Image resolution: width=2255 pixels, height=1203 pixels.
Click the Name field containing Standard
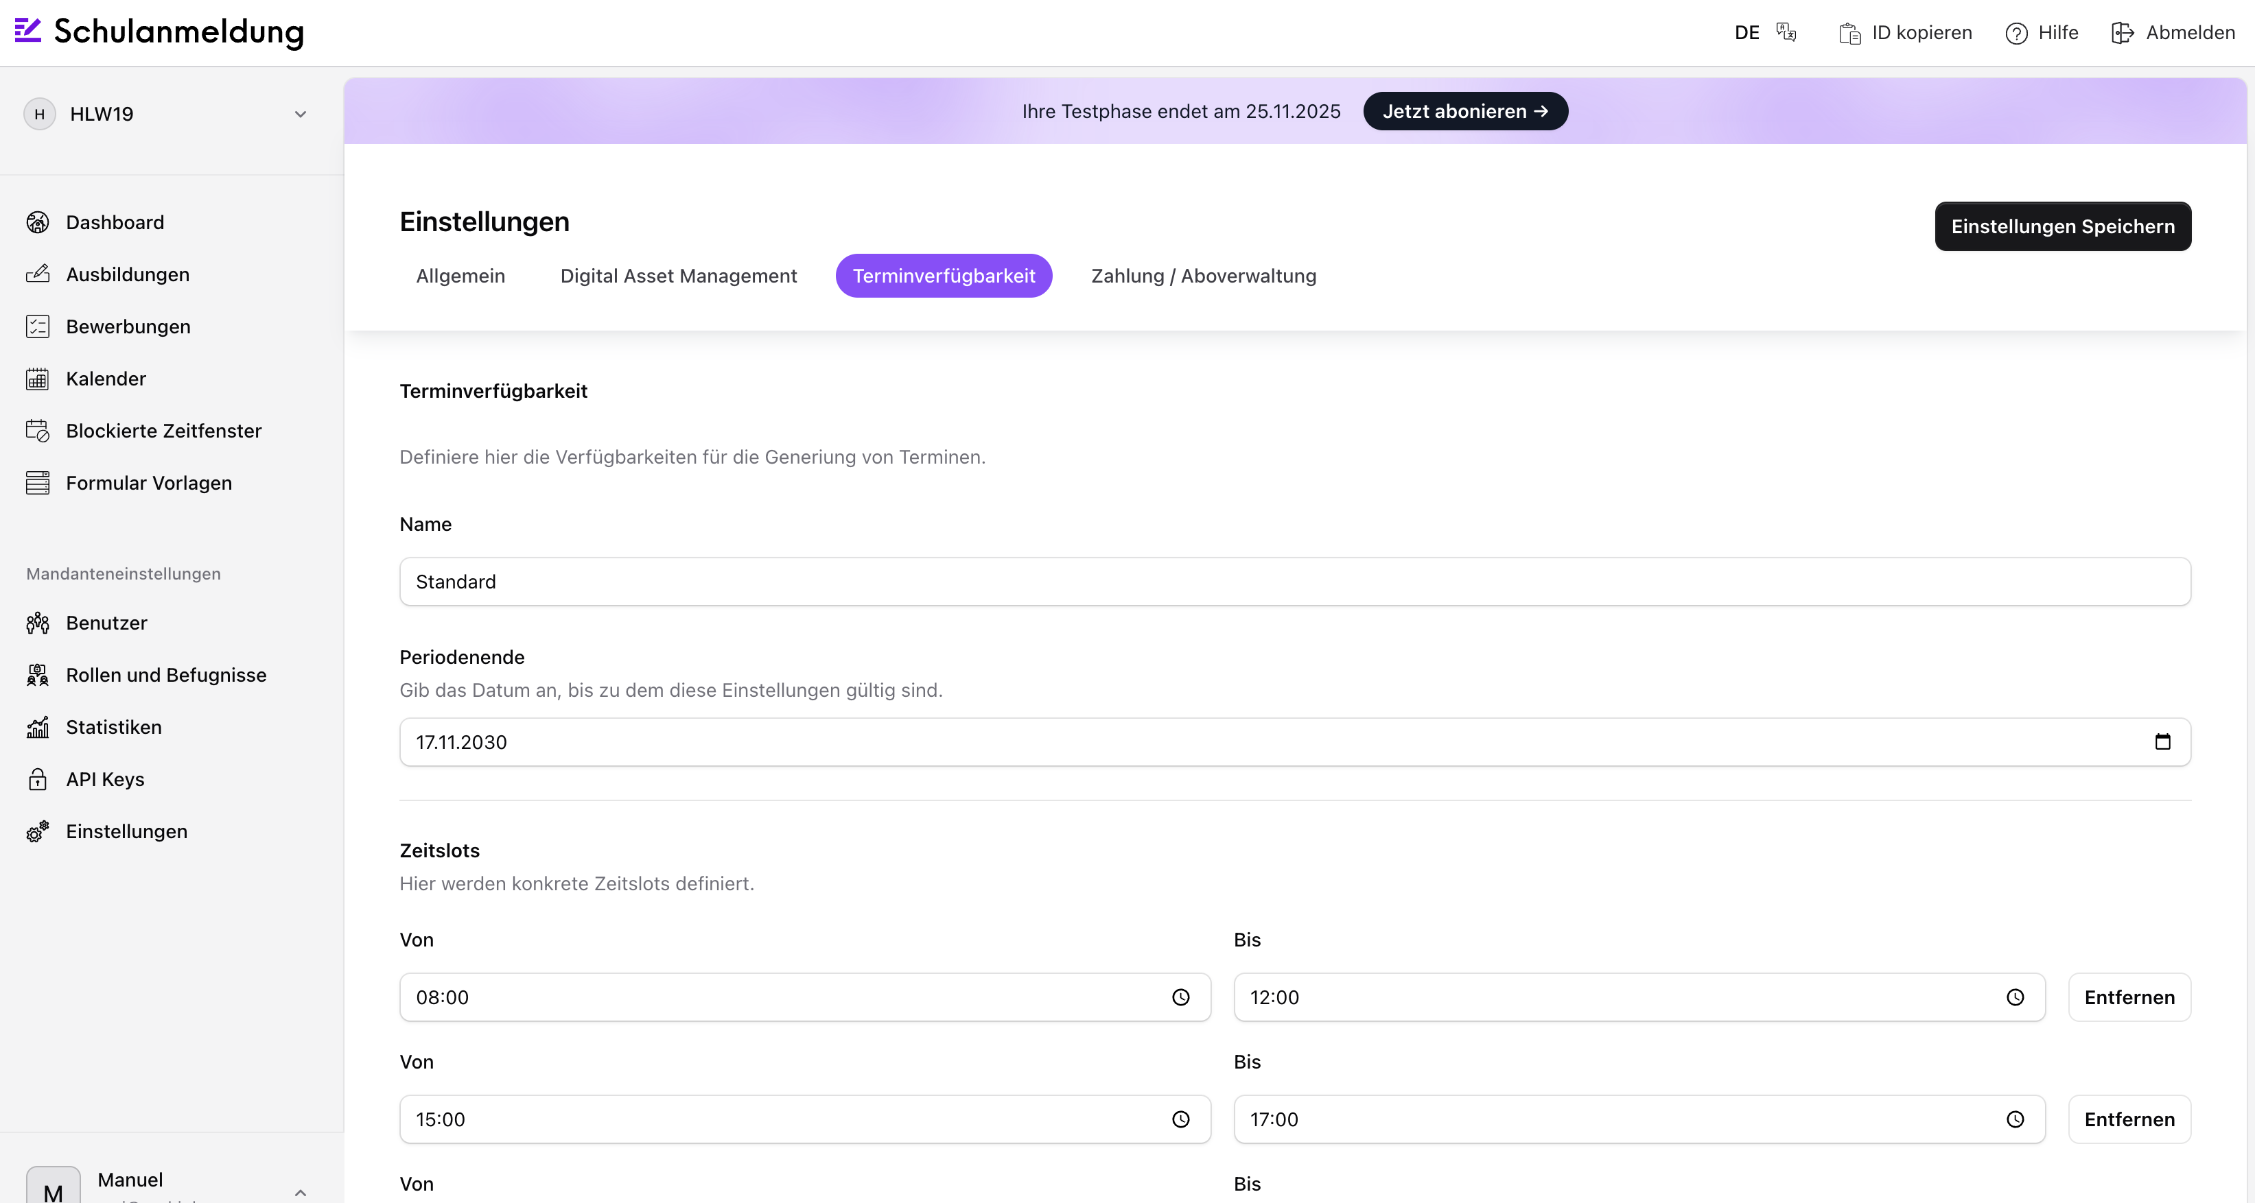pos(1295,582)
